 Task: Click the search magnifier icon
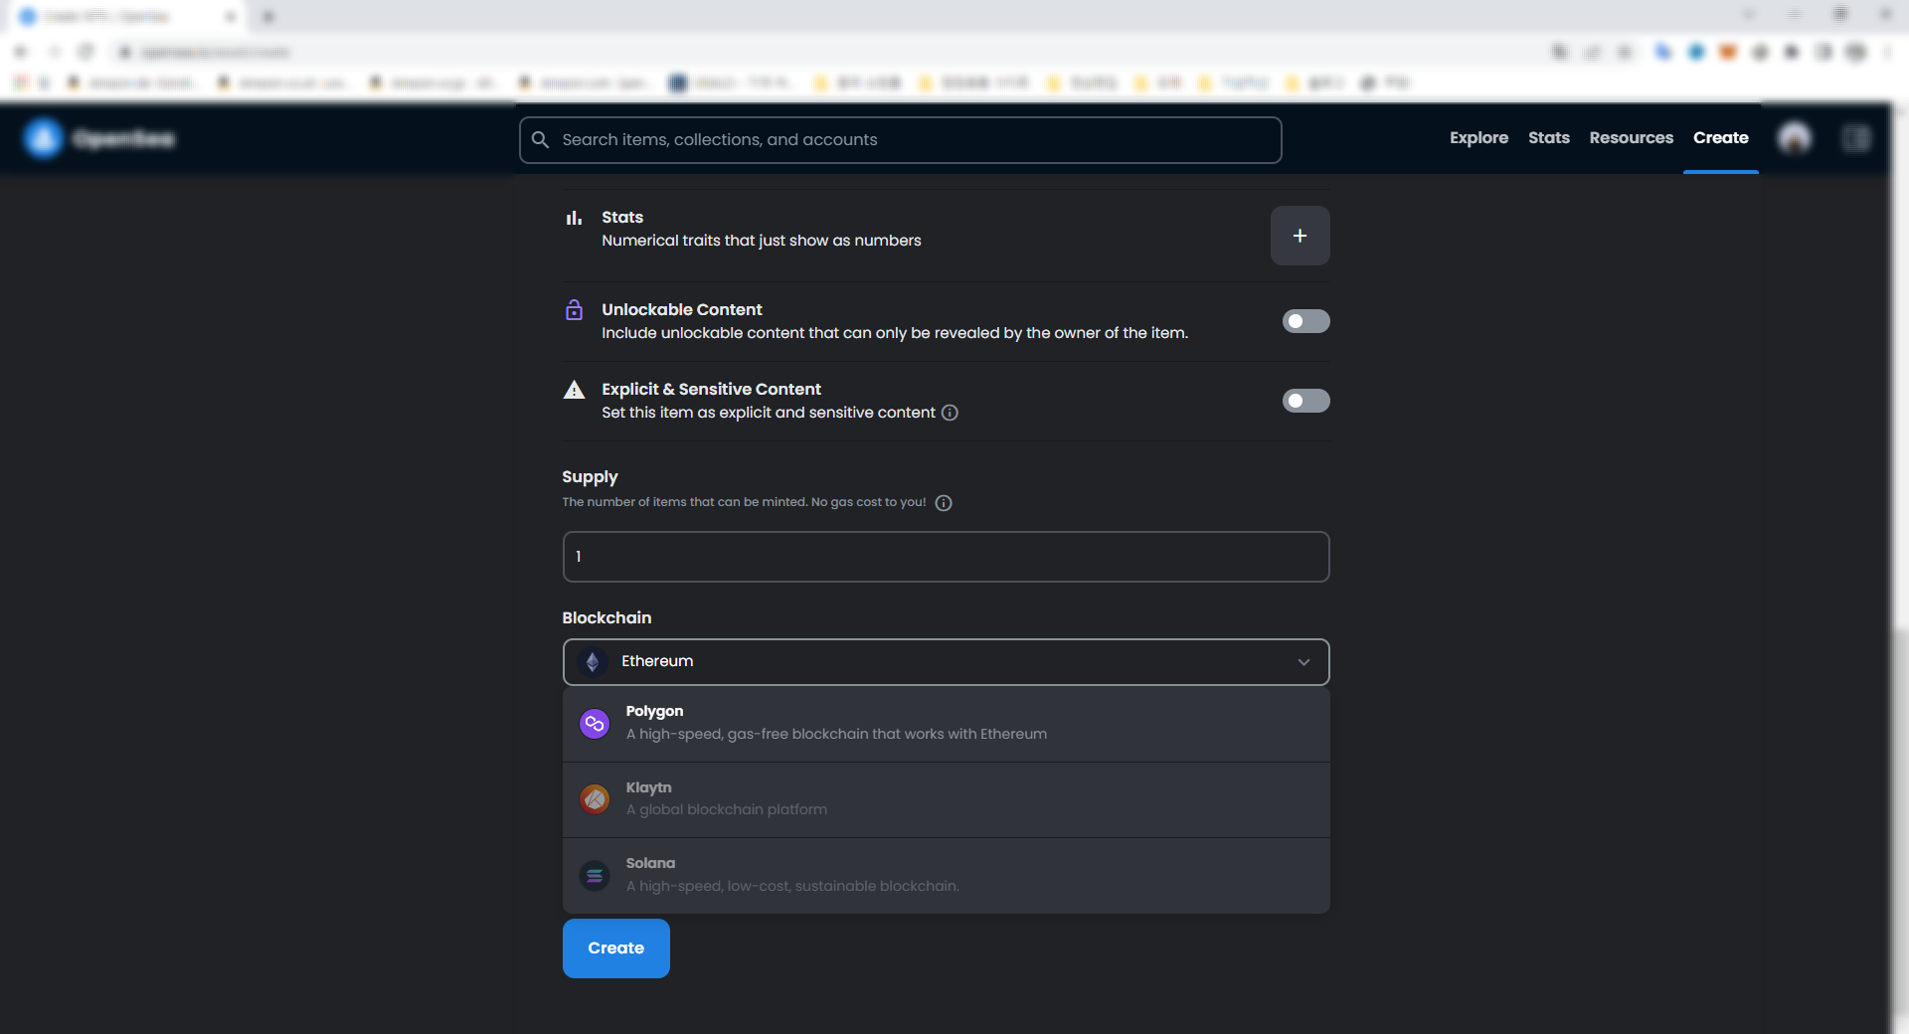coord(540,139)
